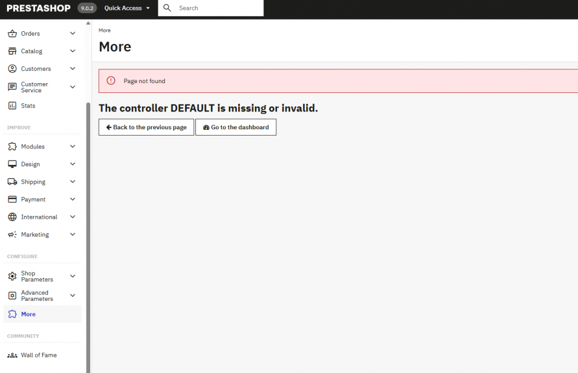Open the Modules puzzle icon
This screenshot has width=578, height=373.
(12, 146)
